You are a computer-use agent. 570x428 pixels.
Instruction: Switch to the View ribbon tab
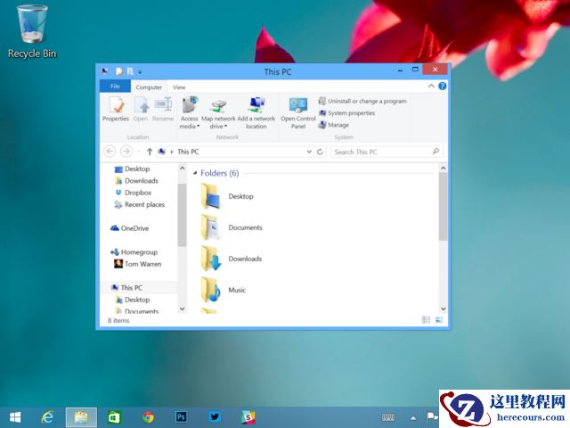click(x=179, y=87)
